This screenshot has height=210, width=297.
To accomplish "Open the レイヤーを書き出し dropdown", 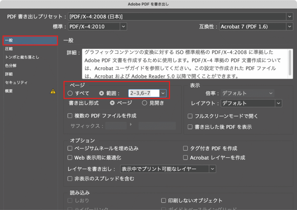I will [x=168, y=169].
